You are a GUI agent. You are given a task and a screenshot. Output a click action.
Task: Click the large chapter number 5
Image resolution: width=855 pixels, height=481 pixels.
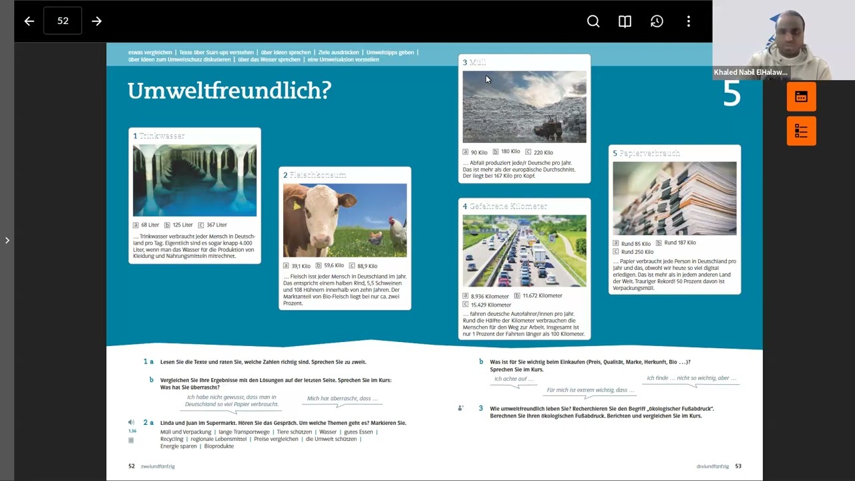(731, 94)
